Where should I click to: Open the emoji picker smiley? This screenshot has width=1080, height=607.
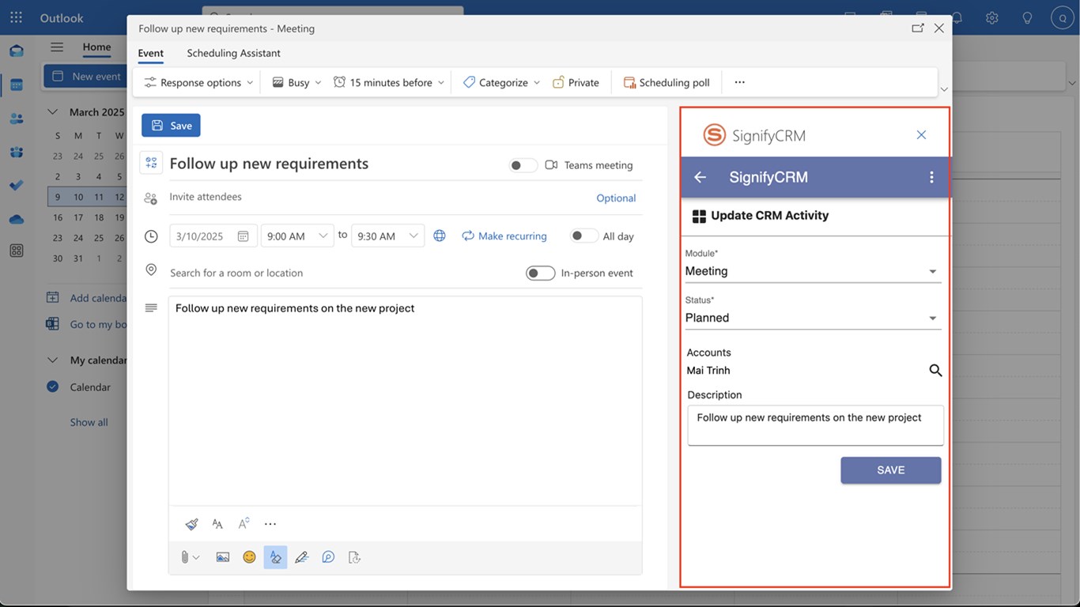[249, 557]
